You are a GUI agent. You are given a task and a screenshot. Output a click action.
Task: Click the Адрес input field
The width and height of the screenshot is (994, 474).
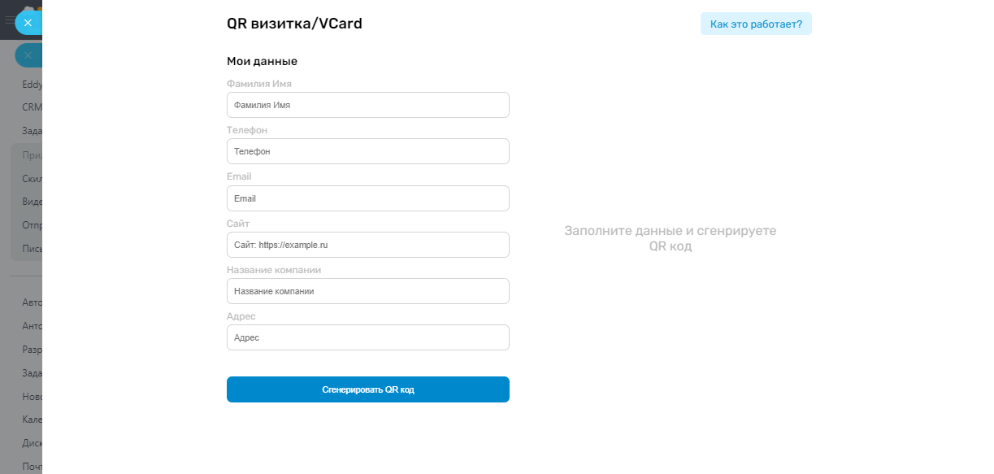367,337
